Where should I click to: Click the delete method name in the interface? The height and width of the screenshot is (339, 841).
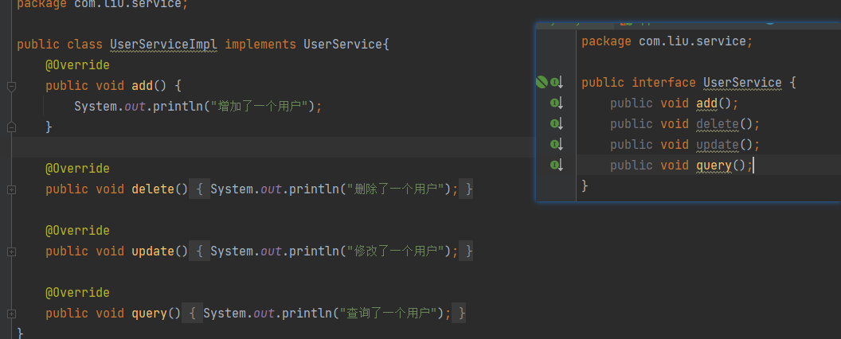(717, 123)
